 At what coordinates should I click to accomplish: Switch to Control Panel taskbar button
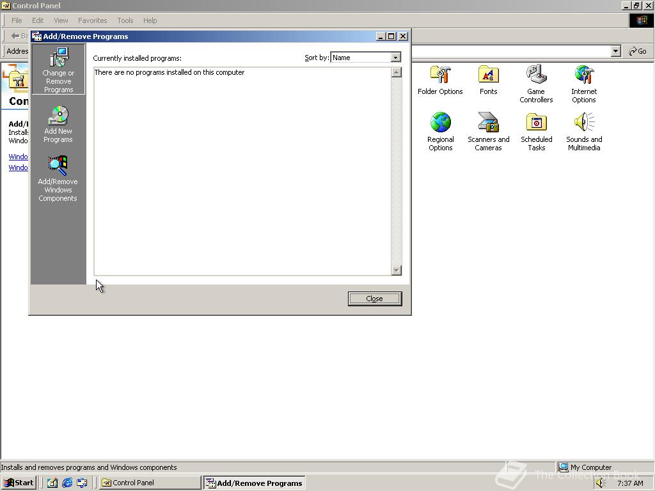pos(150,483)
